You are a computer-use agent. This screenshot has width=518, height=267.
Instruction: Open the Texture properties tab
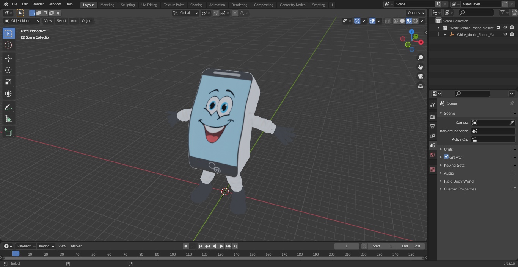click(432, 169)
